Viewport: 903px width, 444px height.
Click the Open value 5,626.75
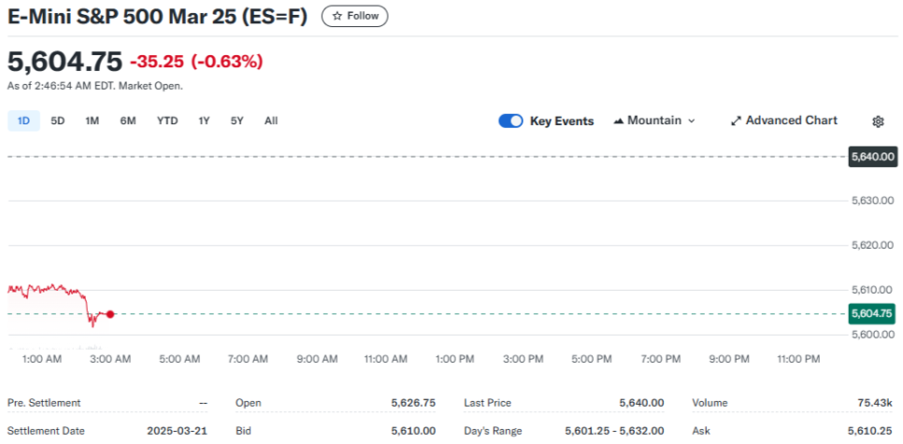pos(413,403)
